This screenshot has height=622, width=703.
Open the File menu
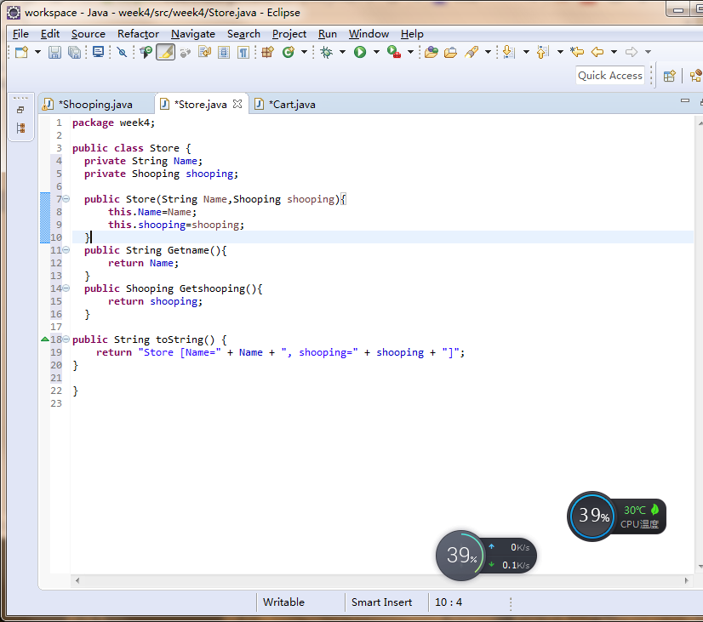point(20,34)
